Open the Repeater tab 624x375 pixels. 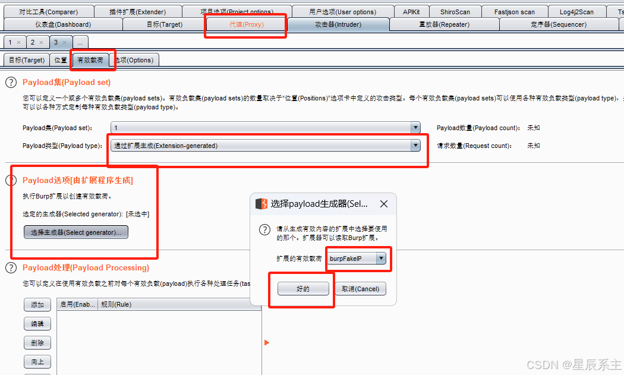coord(444,24)
